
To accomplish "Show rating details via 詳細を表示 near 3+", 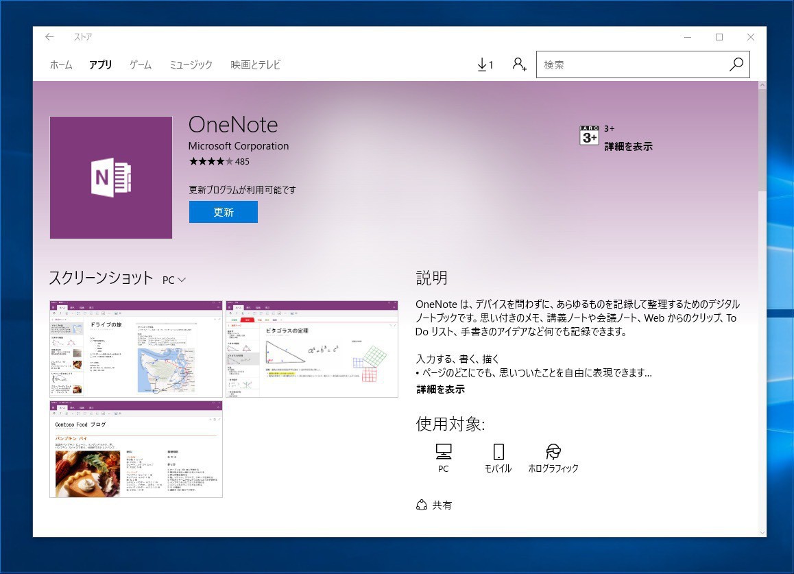I will (x=629, y=146).
